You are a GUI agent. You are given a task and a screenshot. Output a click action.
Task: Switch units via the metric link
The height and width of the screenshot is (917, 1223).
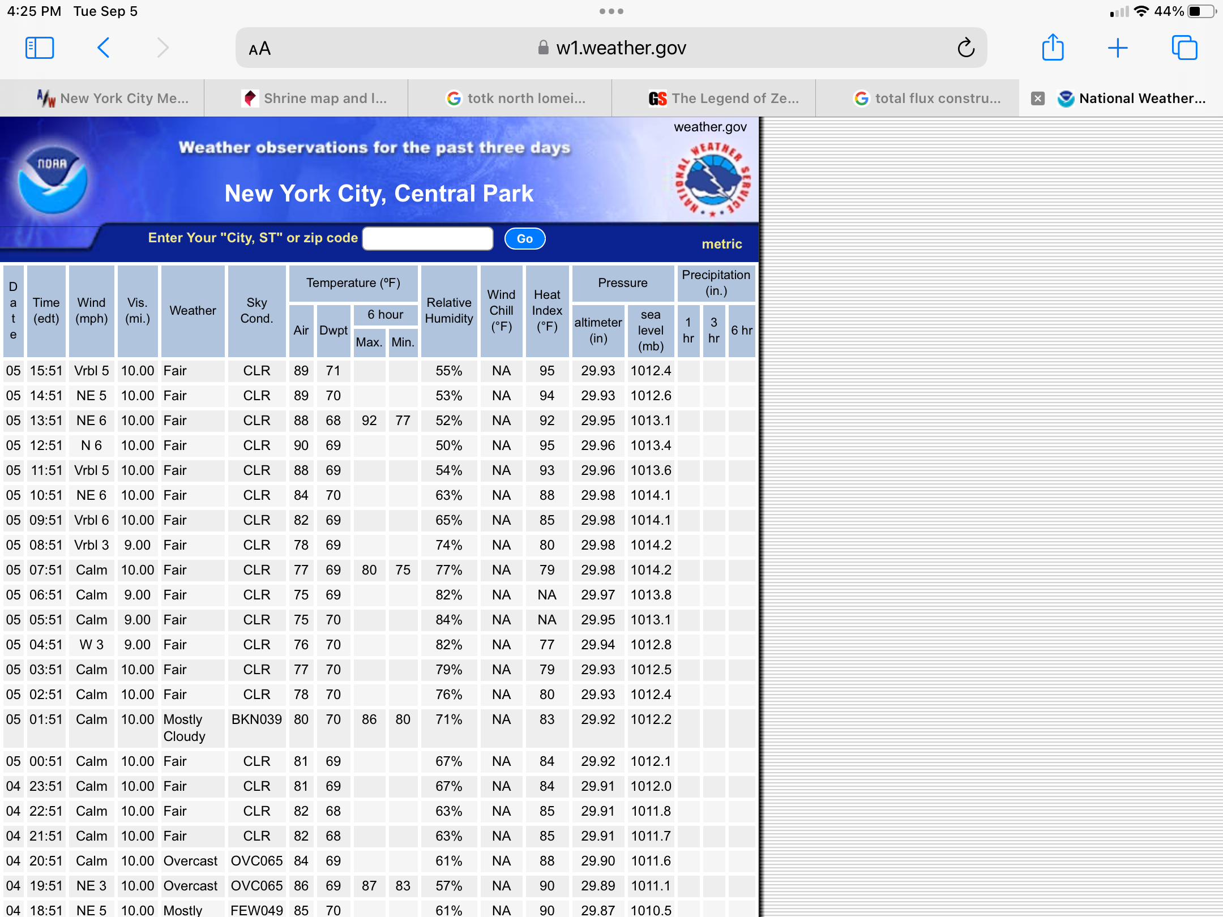(721, 244)
